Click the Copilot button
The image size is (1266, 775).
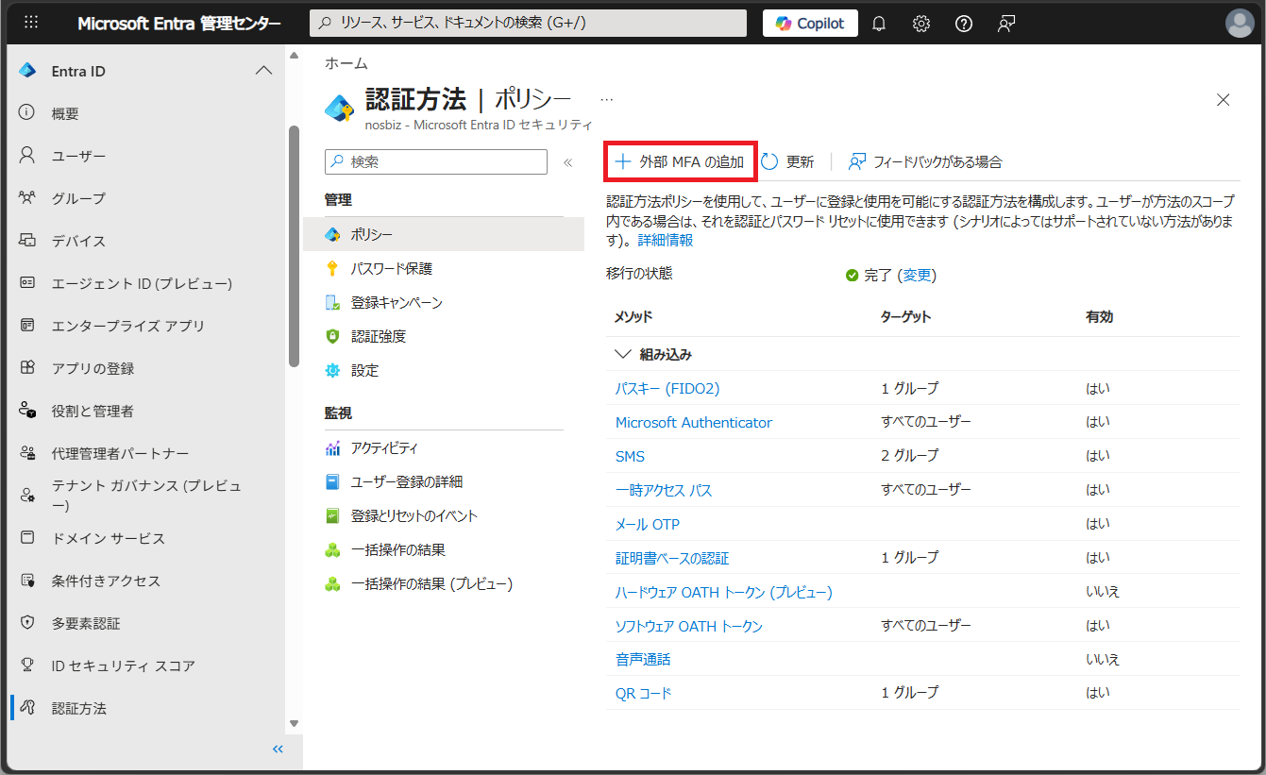tap(810, 24)
